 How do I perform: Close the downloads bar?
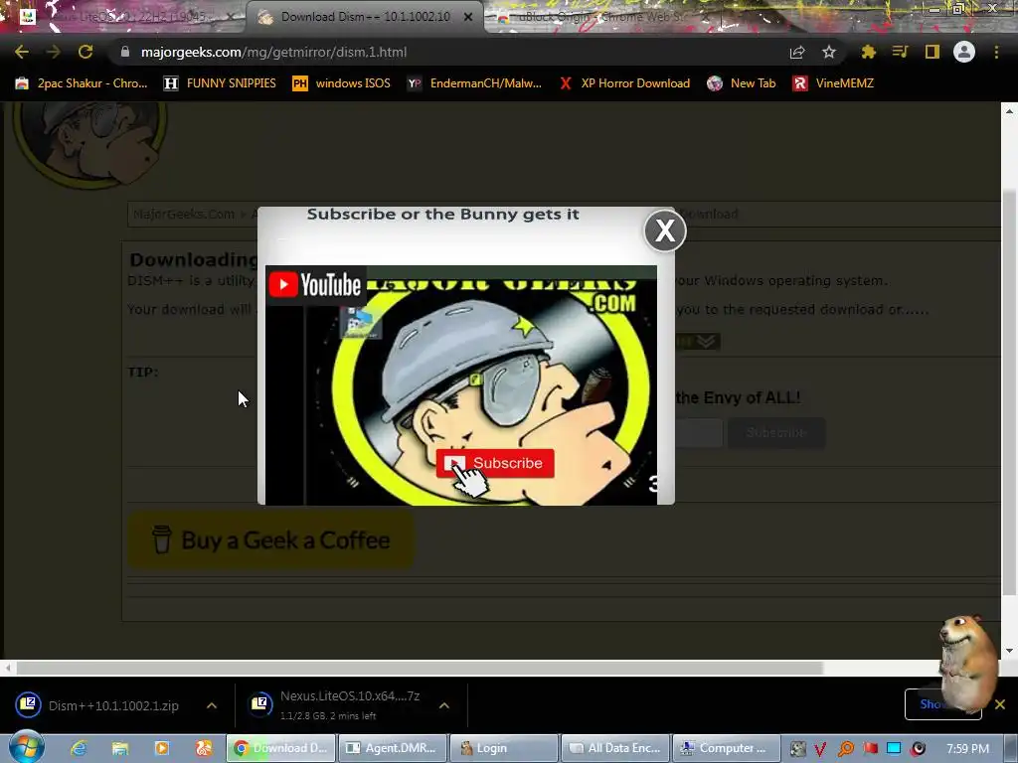coord(1000,704)
